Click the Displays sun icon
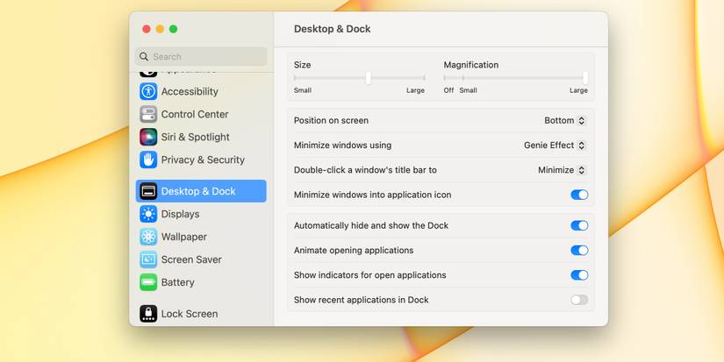 pos(148,214)
